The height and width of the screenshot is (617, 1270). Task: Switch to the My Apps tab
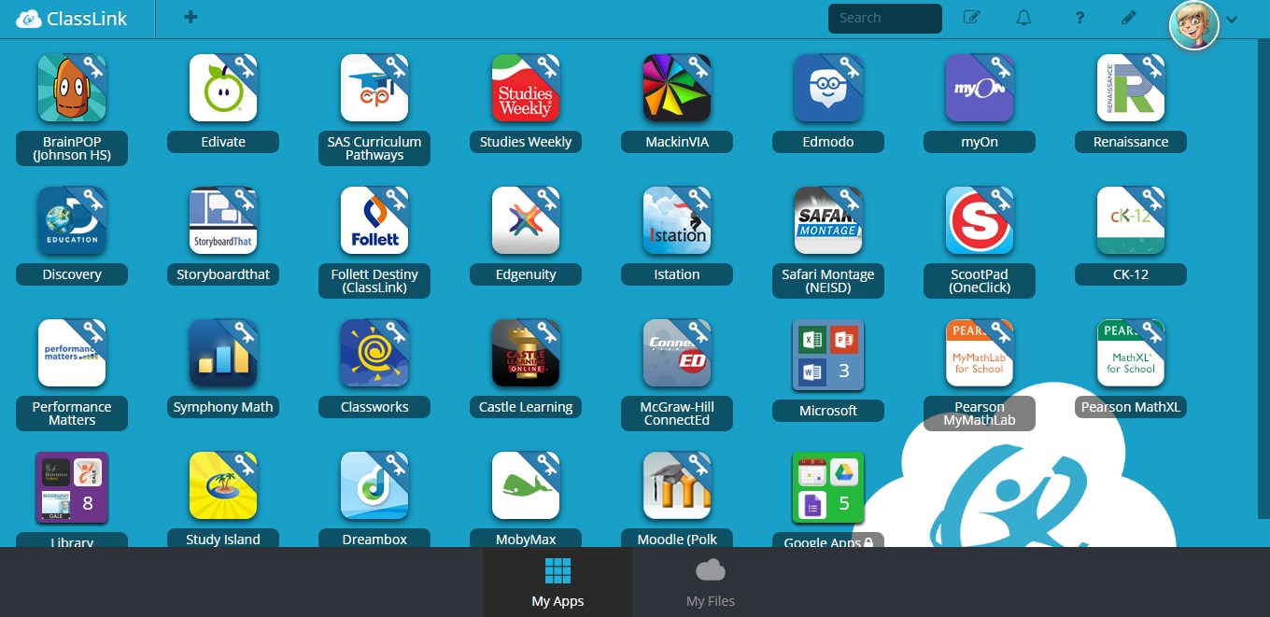point(557,582)
